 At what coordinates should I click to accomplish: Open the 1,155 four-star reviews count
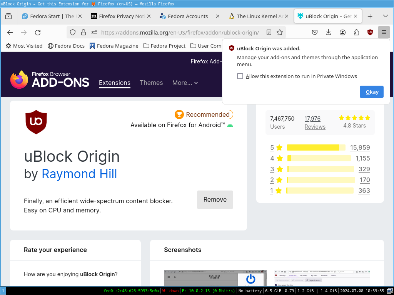point(362,158)
